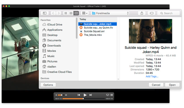The height and width of the screenshot is (108, 184).
Task: Select Suicide squ...Joker.mp4 file
Action: point(97,24)
